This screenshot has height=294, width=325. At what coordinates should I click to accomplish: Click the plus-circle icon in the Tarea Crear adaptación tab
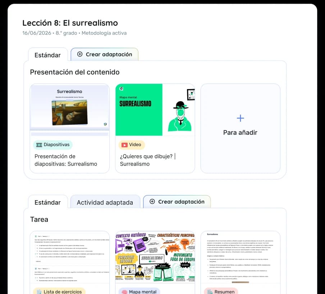pos(152,202)
